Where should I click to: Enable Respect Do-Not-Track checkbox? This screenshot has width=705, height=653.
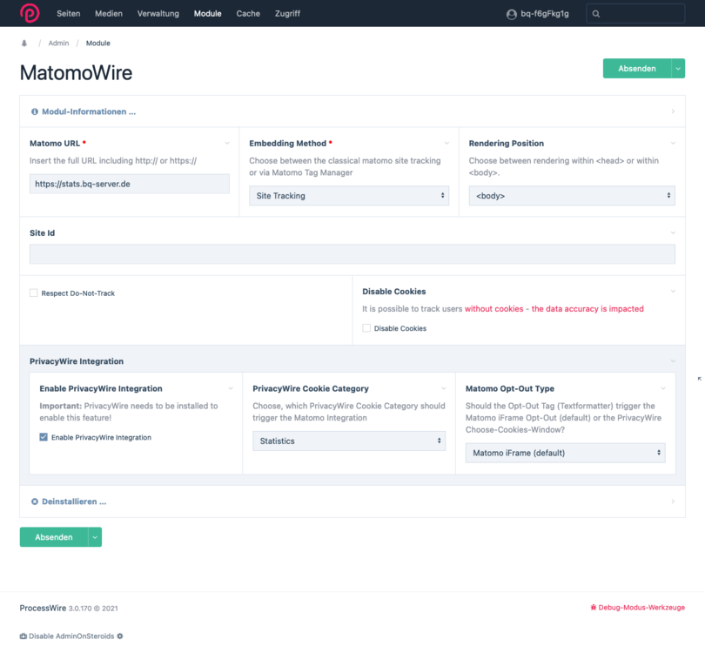(34, 293)
